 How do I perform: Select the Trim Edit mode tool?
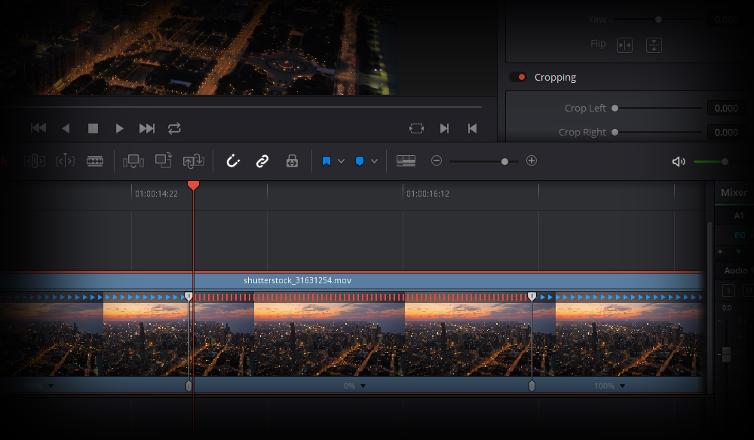click(34, 160)
